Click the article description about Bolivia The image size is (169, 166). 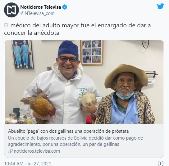pyautogui.click(x=75, y=141)
